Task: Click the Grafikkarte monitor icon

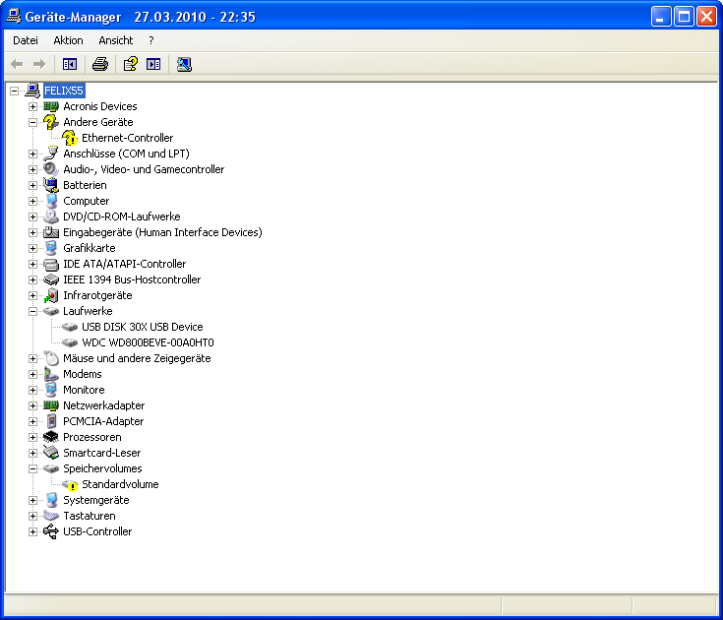Action: [51, 248]
